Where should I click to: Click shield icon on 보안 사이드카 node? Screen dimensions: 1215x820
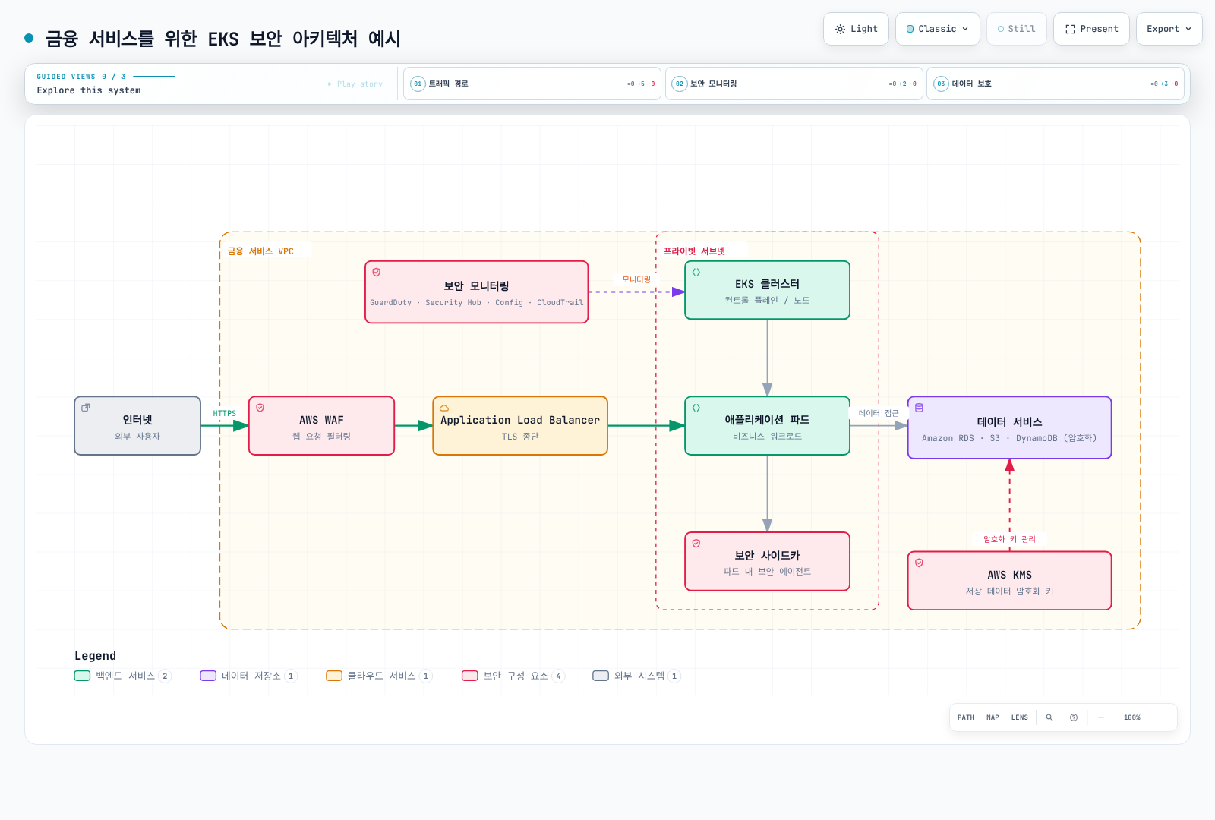(x=696, y=544)
